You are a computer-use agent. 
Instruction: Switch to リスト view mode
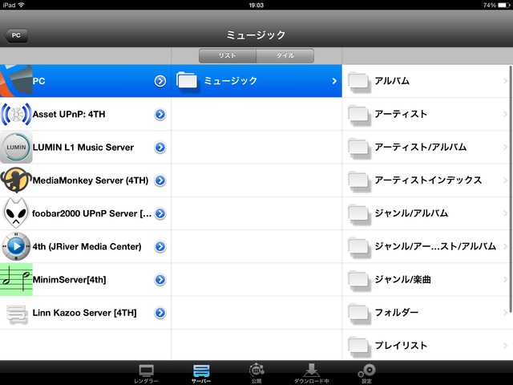[228, 56]
